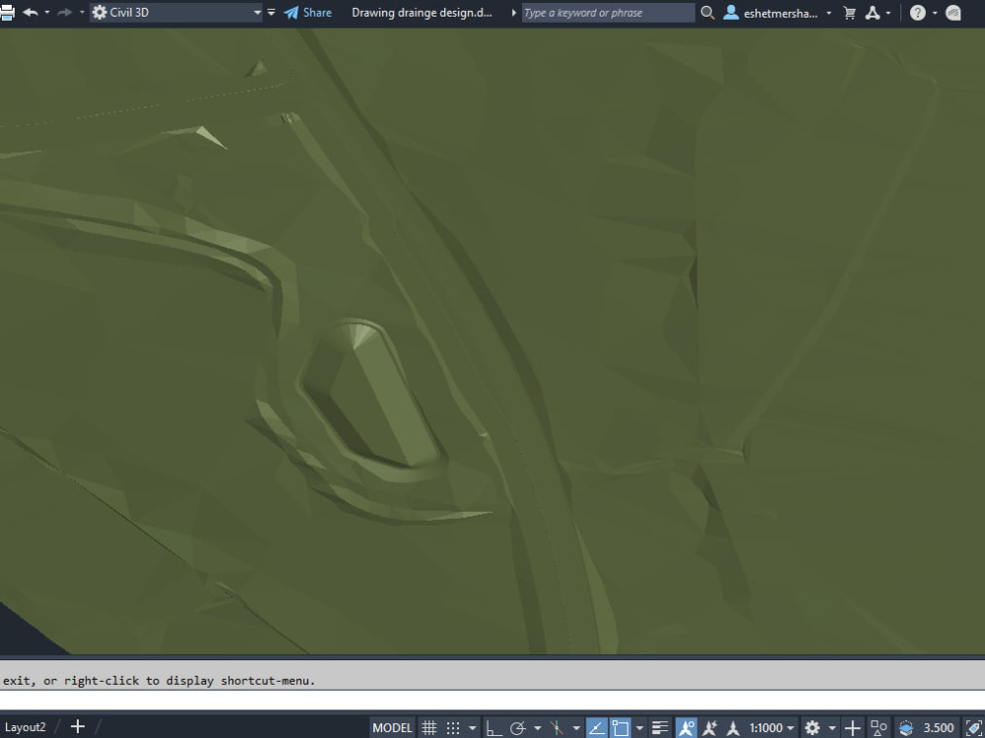This screenshot has width=985, height=738.
Task: Toggle isometric drafting
Action: [x=557, y=728]
